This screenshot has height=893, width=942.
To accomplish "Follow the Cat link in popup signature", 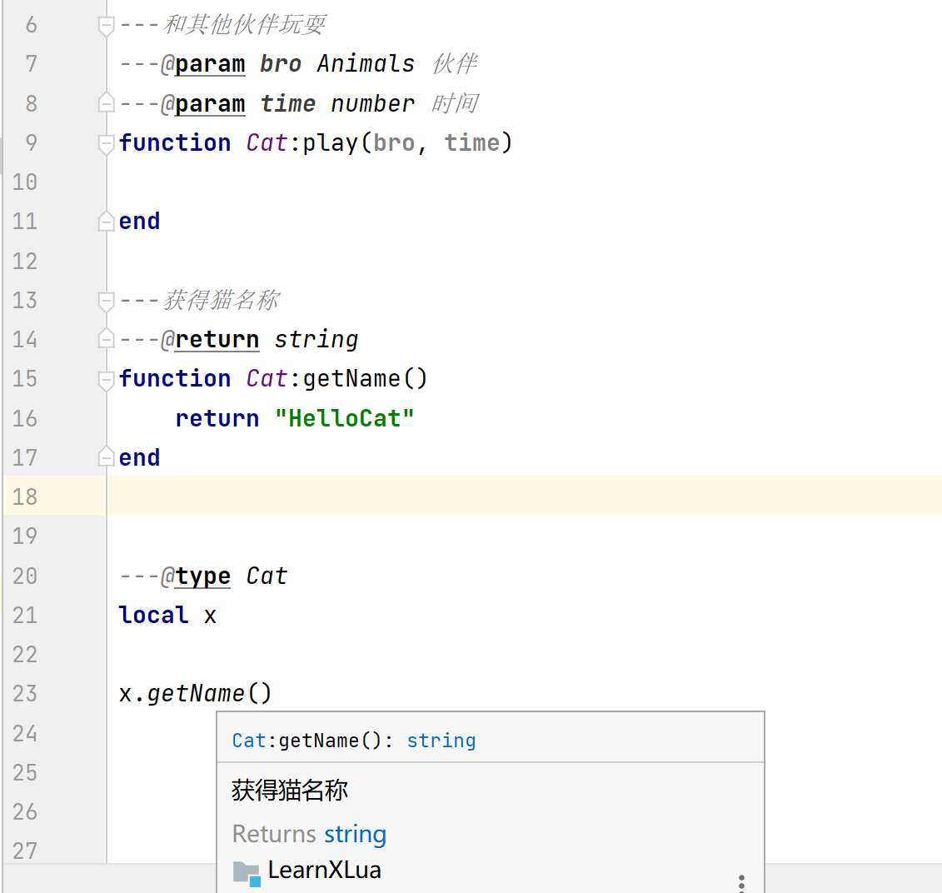I will click(x=248, y=741).
